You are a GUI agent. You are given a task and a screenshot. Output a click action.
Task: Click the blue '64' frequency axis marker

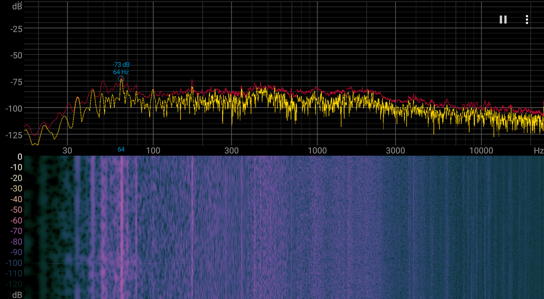coord(121,149)
